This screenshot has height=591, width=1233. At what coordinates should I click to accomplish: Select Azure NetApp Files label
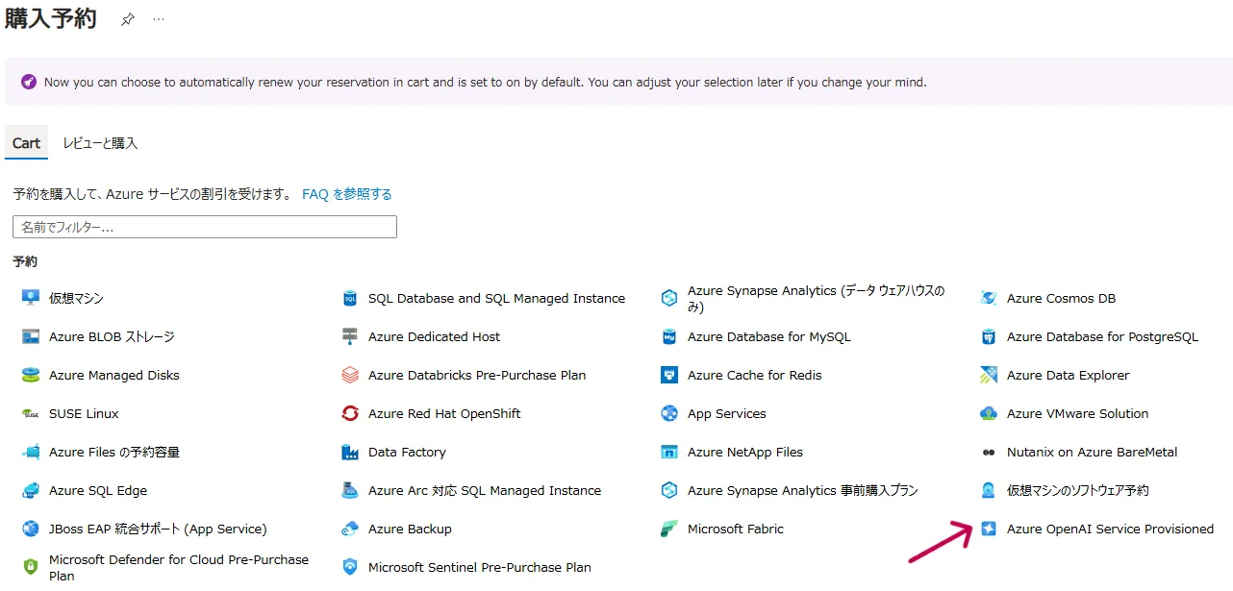point(745,452)
